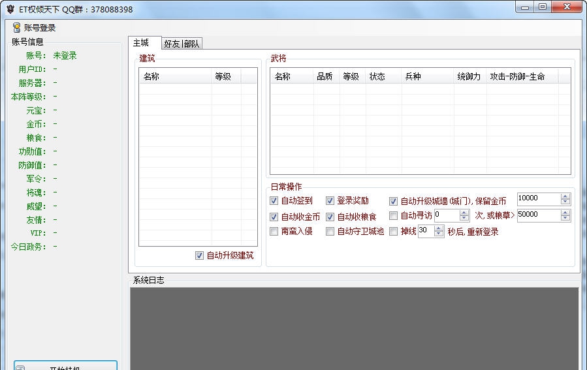
Task: Click the 用户ID: label
Action: pos(32,69)
